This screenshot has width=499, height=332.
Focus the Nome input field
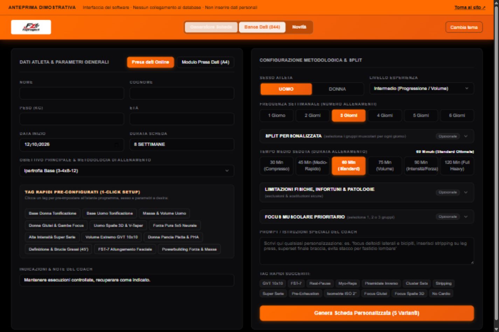(x=72, y=93)
